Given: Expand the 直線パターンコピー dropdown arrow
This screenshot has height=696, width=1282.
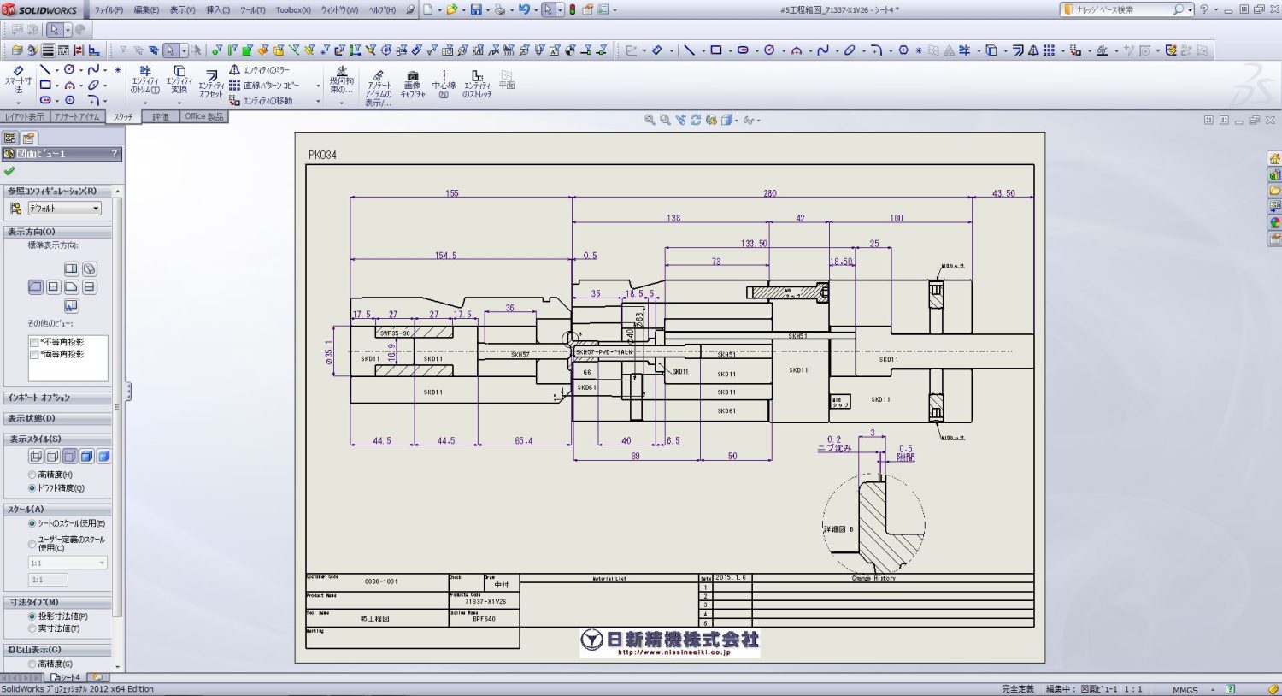Looking at the screenshot, I should tap(318, 86).
